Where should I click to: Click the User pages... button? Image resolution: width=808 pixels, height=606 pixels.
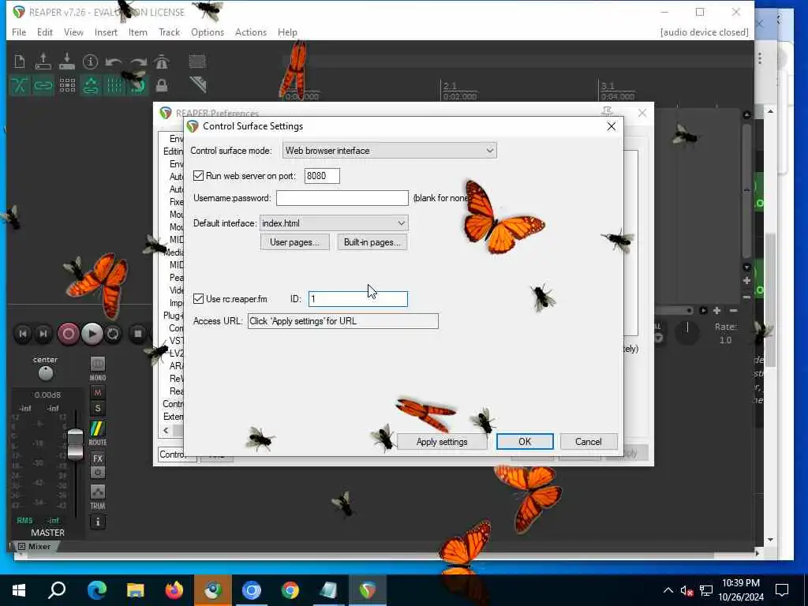tap(295, 242)
